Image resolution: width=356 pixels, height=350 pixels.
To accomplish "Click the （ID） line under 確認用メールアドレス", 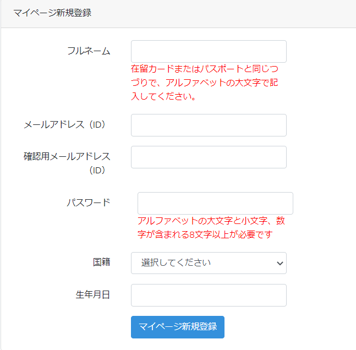I will pyautogui.click(x=97, y=170).
